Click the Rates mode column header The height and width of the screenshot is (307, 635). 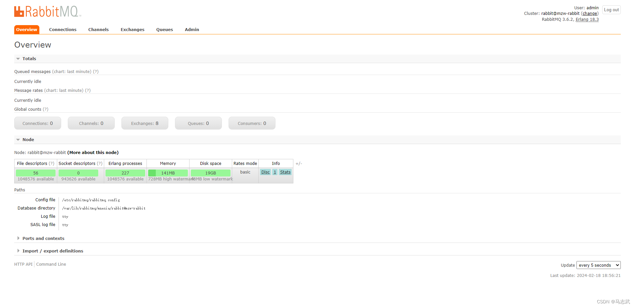tap(245, 164)
